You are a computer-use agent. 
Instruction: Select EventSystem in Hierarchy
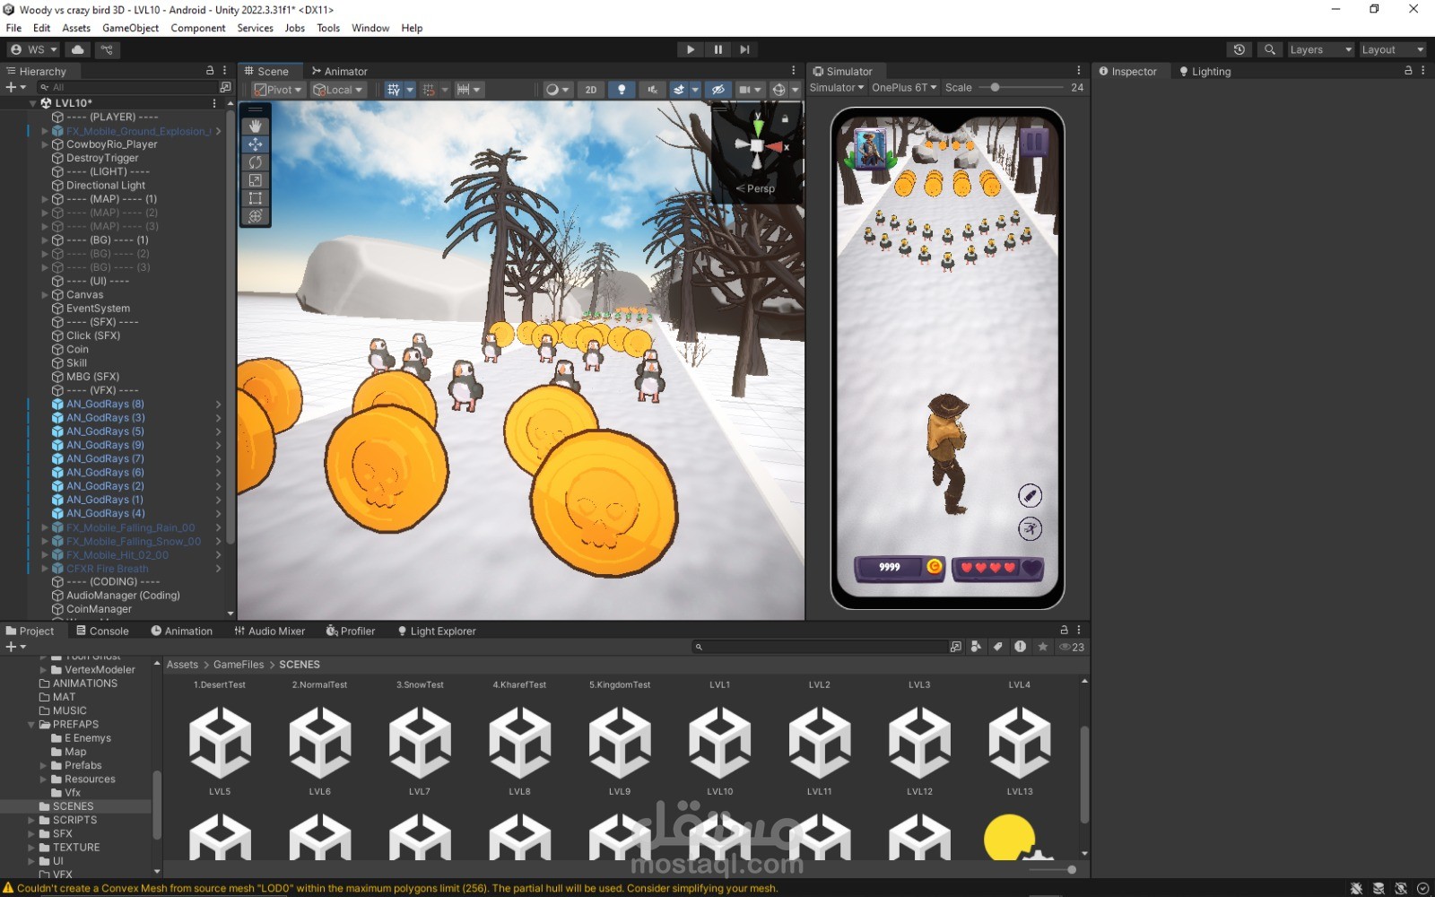point(98,309)
